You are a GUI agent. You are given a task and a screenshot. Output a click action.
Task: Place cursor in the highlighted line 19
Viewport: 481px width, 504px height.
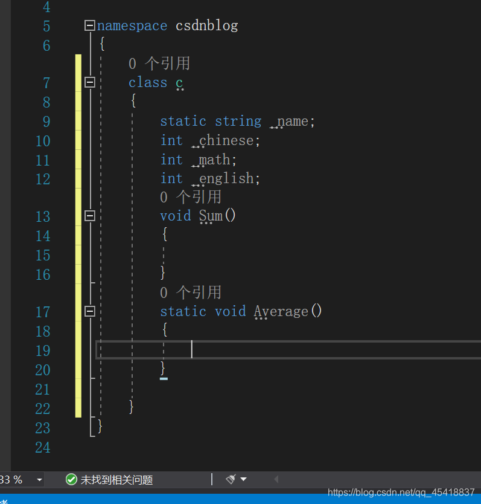pyautogui.click(x=288, y=350)
